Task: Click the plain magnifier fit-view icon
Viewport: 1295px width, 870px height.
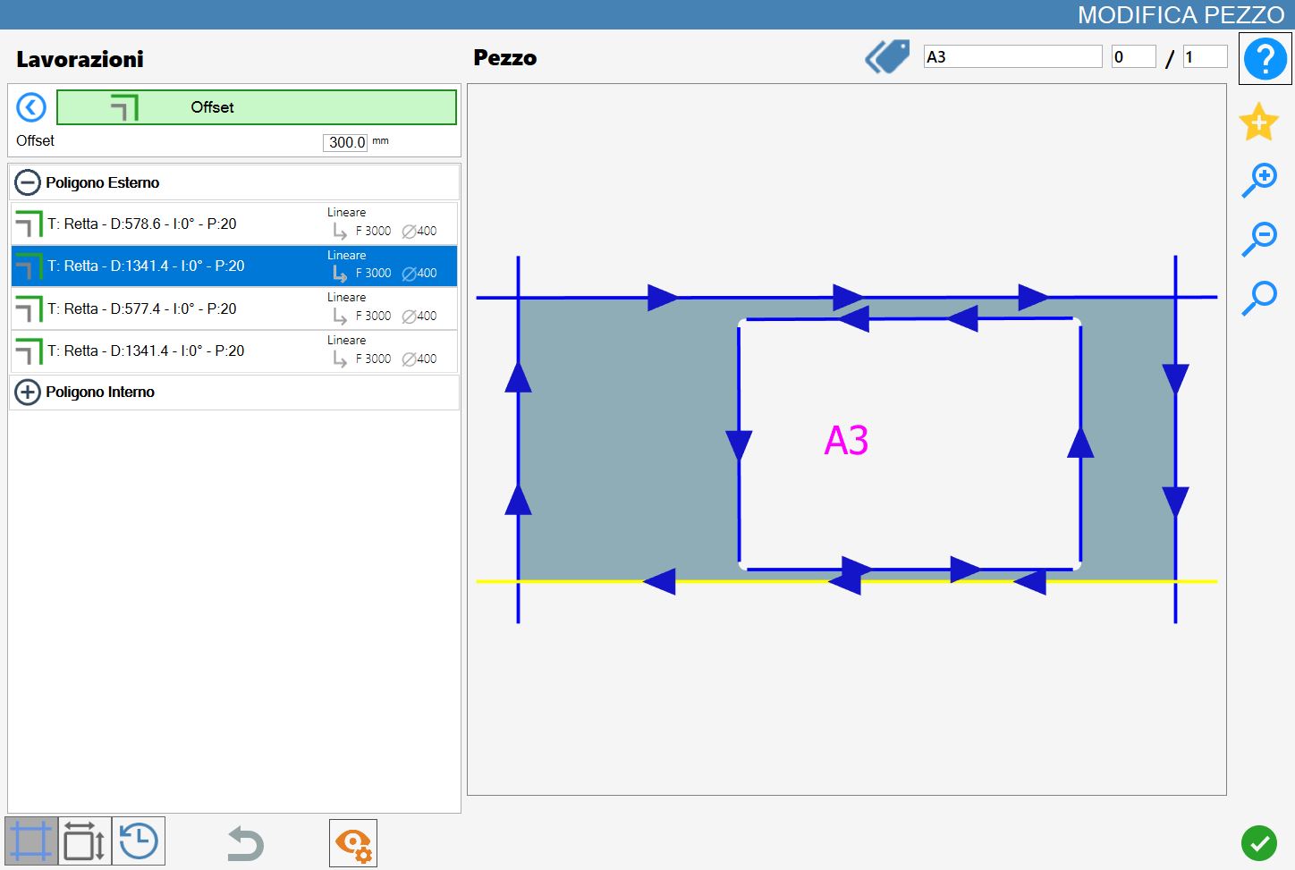Action: coord(1259,298)
